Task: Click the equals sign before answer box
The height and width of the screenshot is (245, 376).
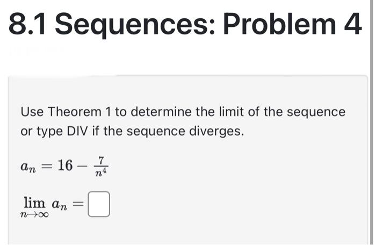Action: point(78,204)
